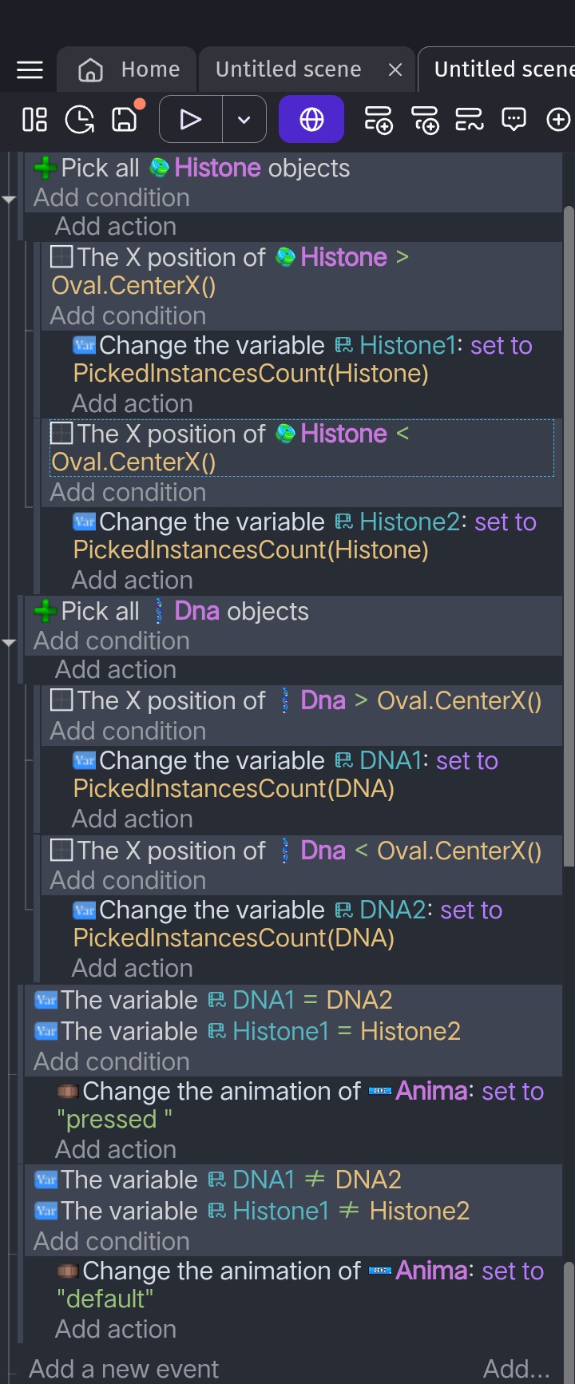Save the project with floppy icon
575x1384 pixels.
click(124, 120)
